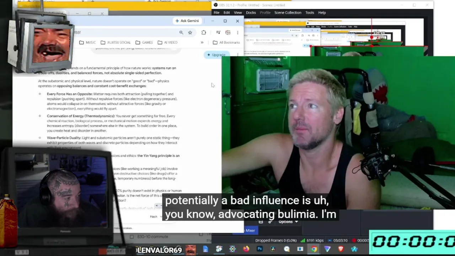Open the MUSIC bookmarks folder
455x256 pixels.
(87, 42)
